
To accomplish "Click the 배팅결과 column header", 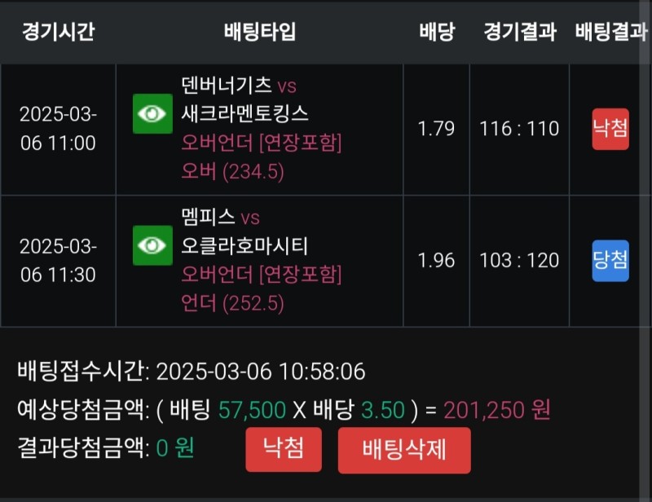I will (x=610, y=32).
